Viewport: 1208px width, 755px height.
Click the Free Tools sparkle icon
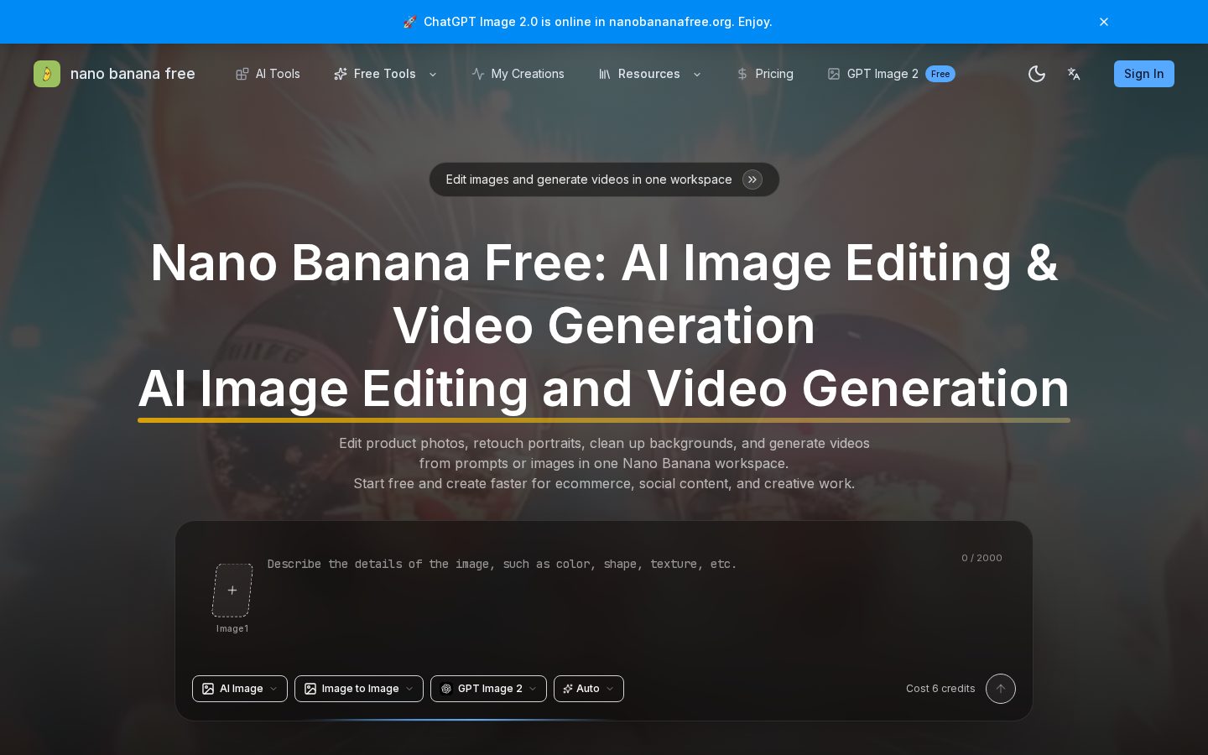[341, 74]
